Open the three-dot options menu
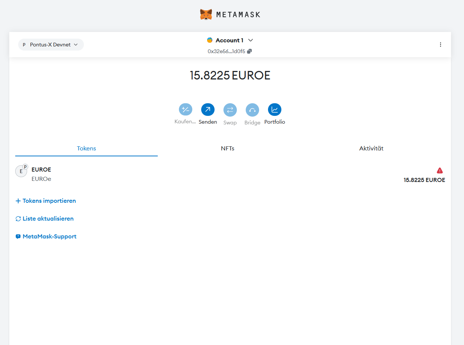This screenshot has height=345, width=464. pyautogui.click(x=441, y=45)
